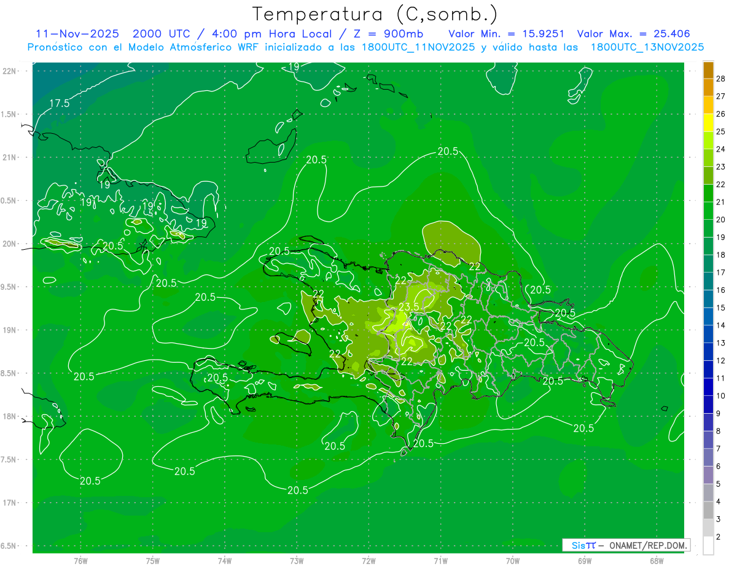Click the "Valor Max. = 25.406" readout
737x569 pixels.
point(634,34)
